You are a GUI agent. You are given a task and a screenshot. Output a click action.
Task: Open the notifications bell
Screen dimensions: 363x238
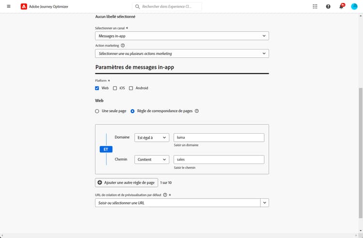click(x=341, y=7)
